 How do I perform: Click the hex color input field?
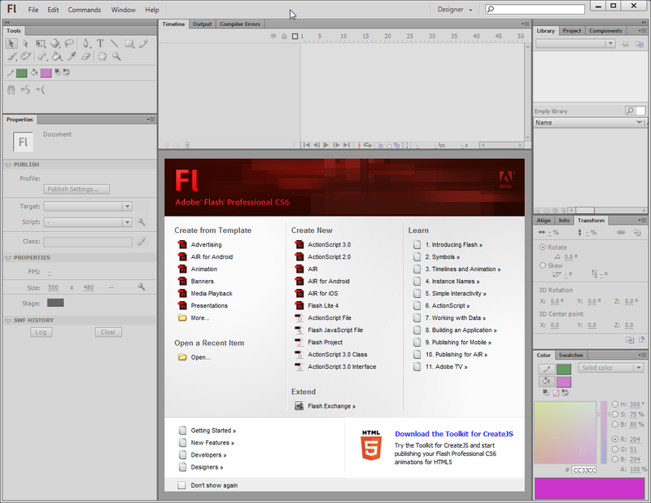point(584,470)
